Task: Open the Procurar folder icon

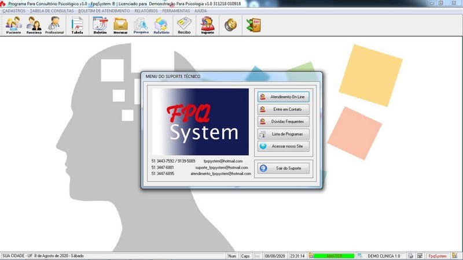Action: pos(120,25)
